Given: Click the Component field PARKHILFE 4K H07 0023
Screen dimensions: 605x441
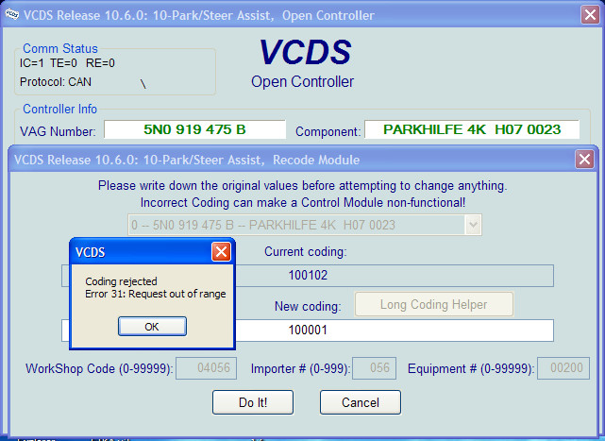Looking at the screenshot, I should [472, 129].
